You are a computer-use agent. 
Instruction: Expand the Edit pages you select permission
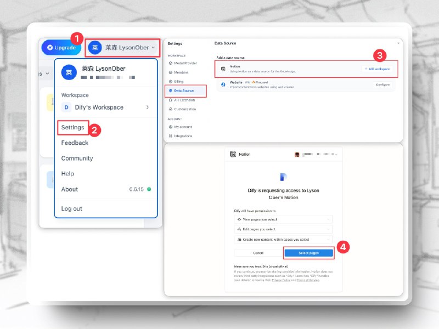[283, 229]
